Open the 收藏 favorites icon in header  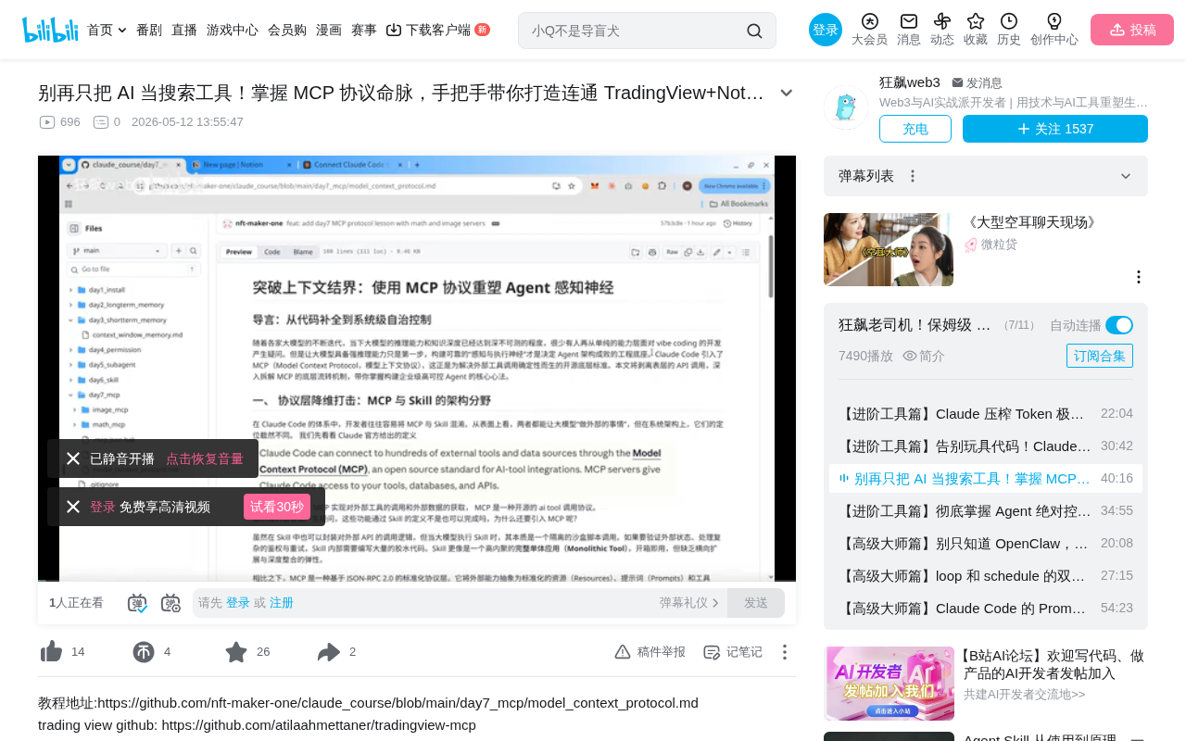coord(976,30)
